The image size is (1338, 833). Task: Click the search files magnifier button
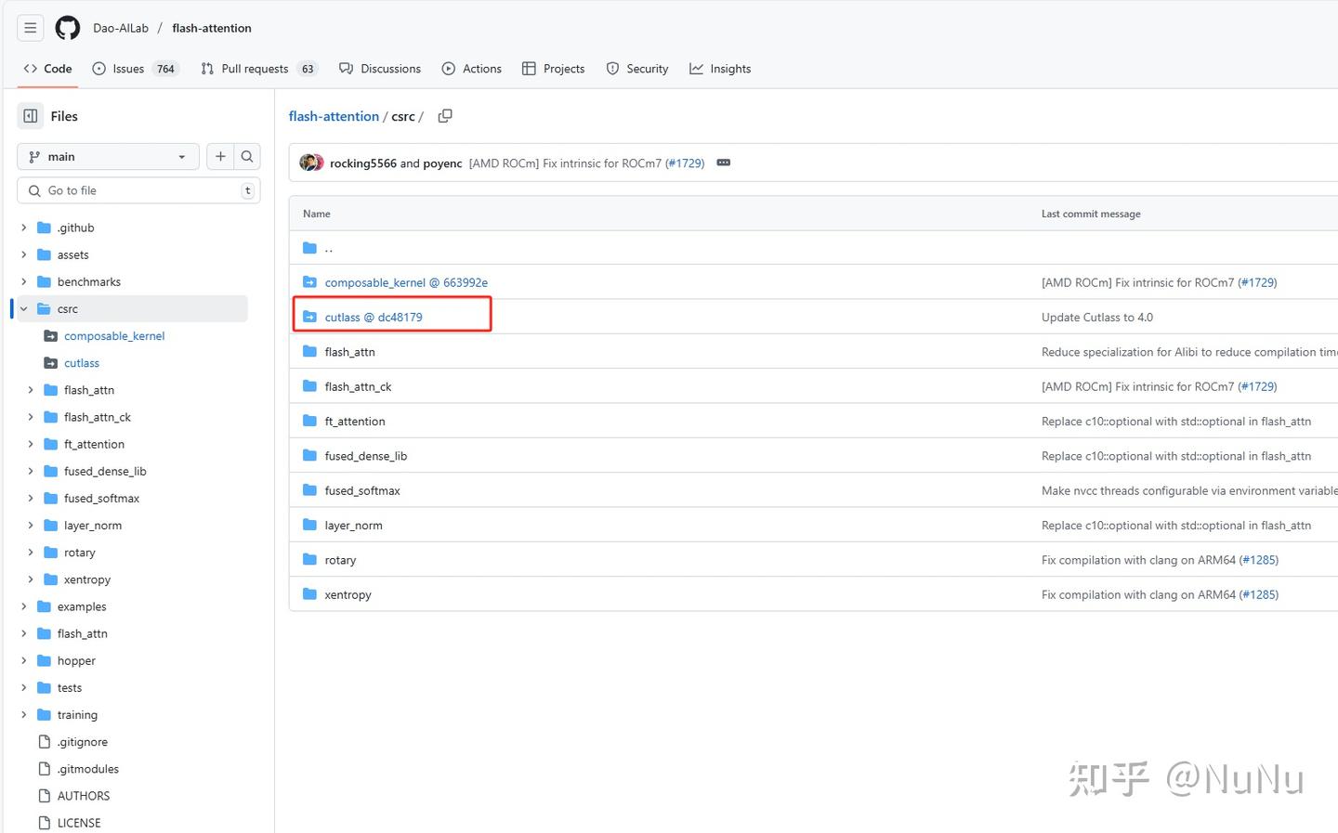[247, 157]
